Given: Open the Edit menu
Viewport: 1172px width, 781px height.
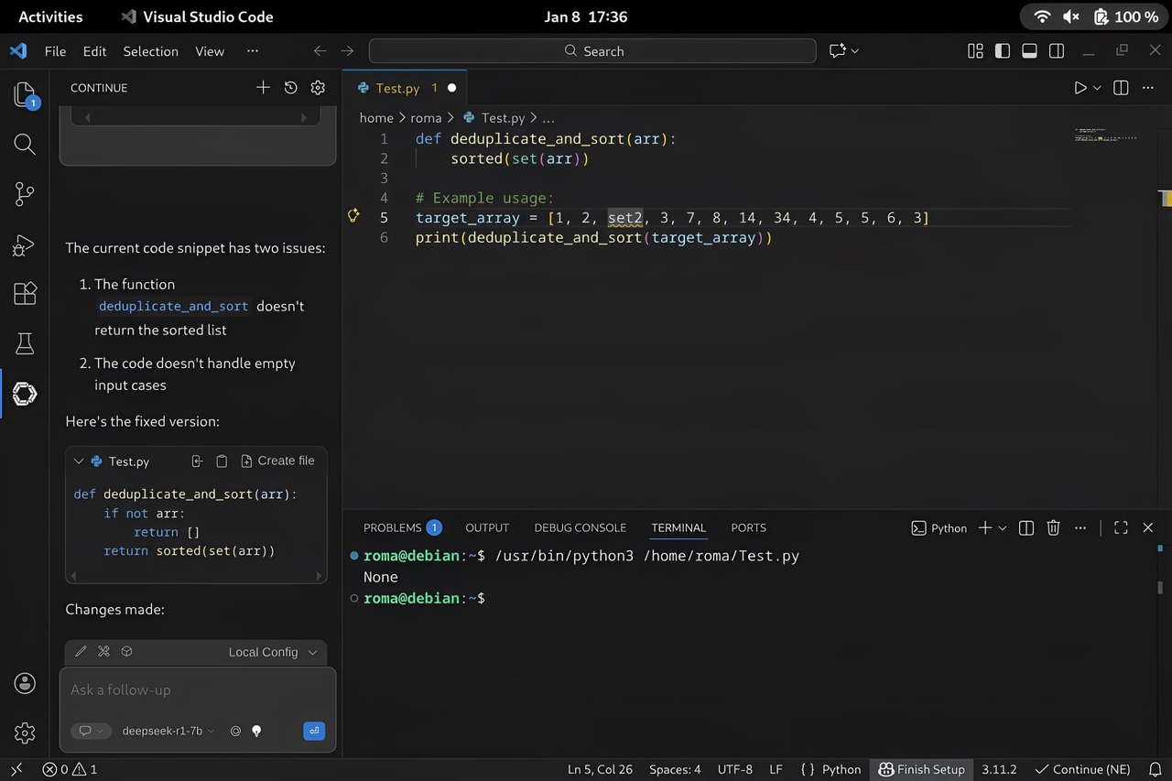Looking at the screenshot, I should coord(94,51).
